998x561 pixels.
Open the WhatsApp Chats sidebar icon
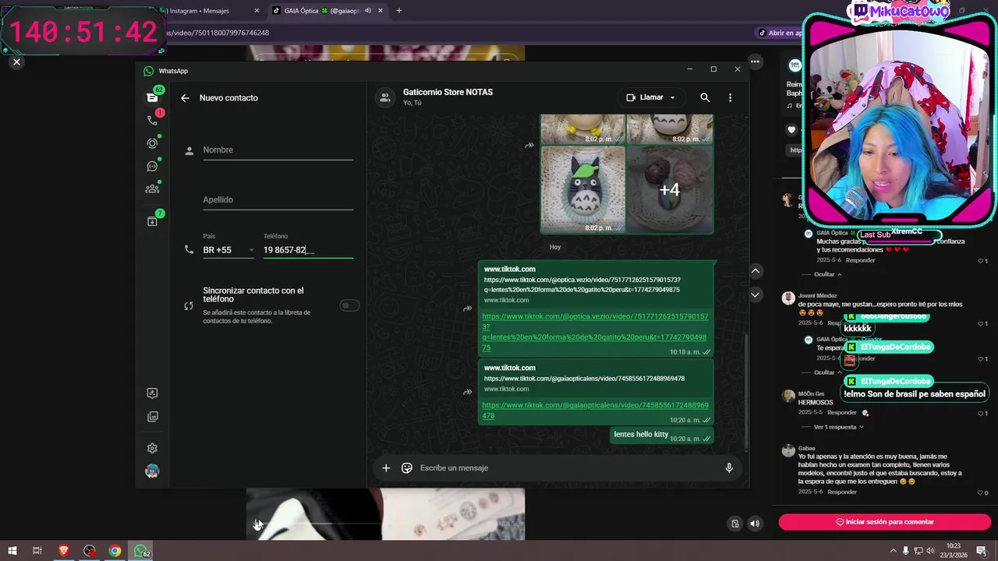[152, 97]
